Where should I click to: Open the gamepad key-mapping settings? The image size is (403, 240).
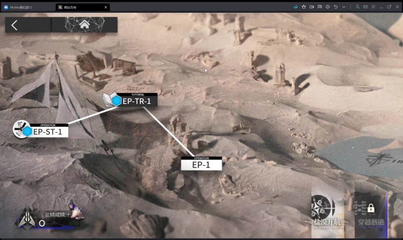pos(320,7)
